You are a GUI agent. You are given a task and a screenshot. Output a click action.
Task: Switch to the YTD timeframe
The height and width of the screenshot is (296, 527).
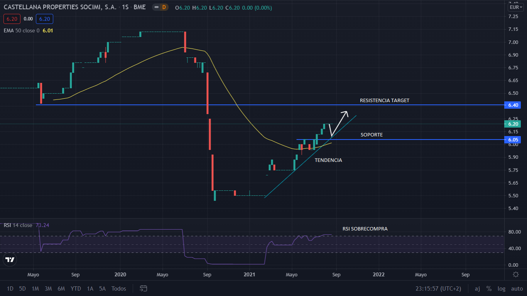[x=76, y=288]
